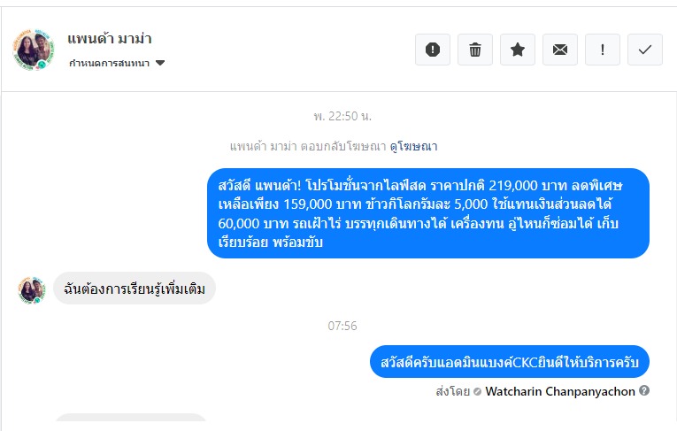This screenshot has width=677, height=431.
Task: Click the spam report exclamation circle icon
Action: [x=432, y=50]
